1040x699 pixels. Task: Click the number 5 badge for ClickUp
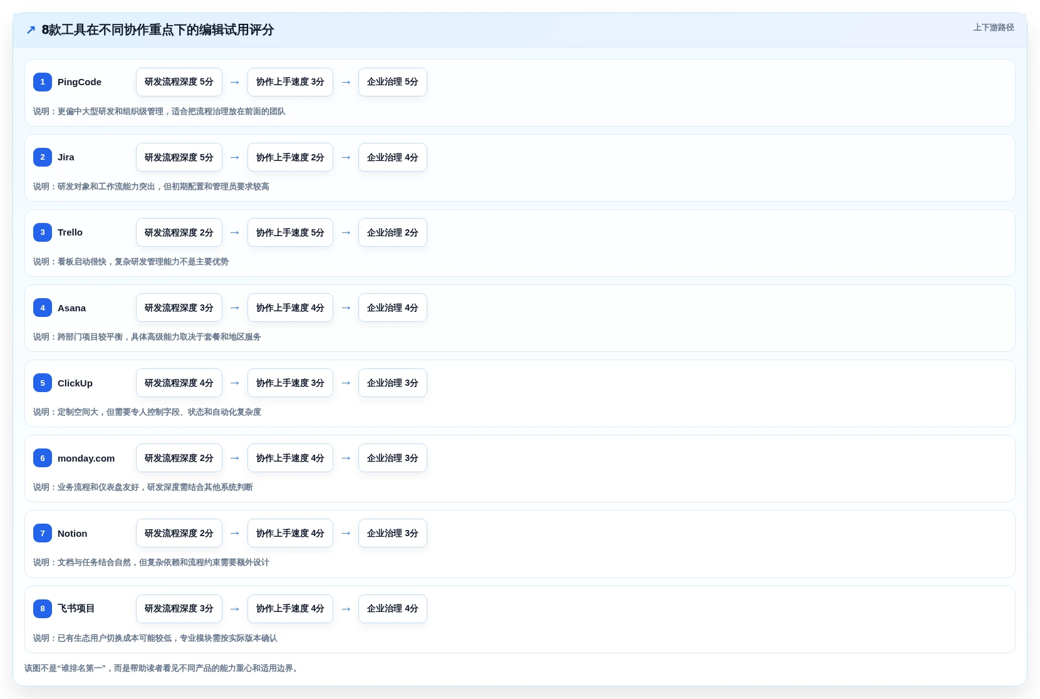(x=43, y=383)
